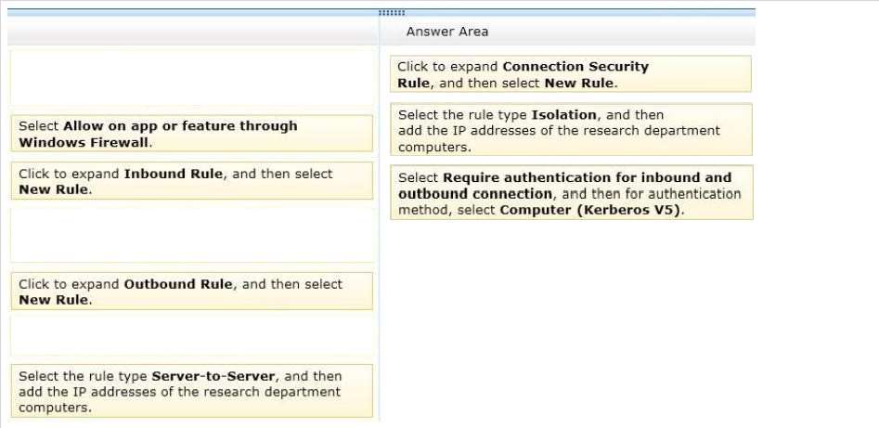Viewport: 879px width, 428px height.
Task: Click the empty slot above Allow on app step
Action: (192, 78)
